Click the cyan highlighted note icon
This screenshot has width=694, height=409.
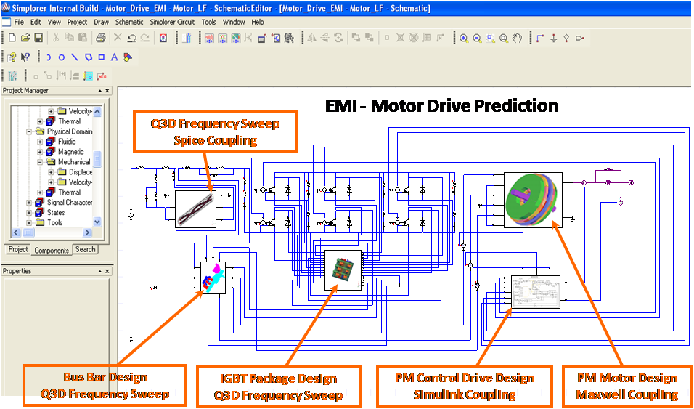pos(88,76)
